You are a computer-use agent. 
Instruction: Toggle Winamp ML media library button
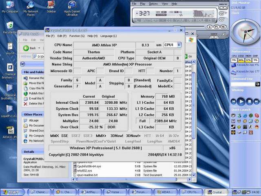coord(223,27)
